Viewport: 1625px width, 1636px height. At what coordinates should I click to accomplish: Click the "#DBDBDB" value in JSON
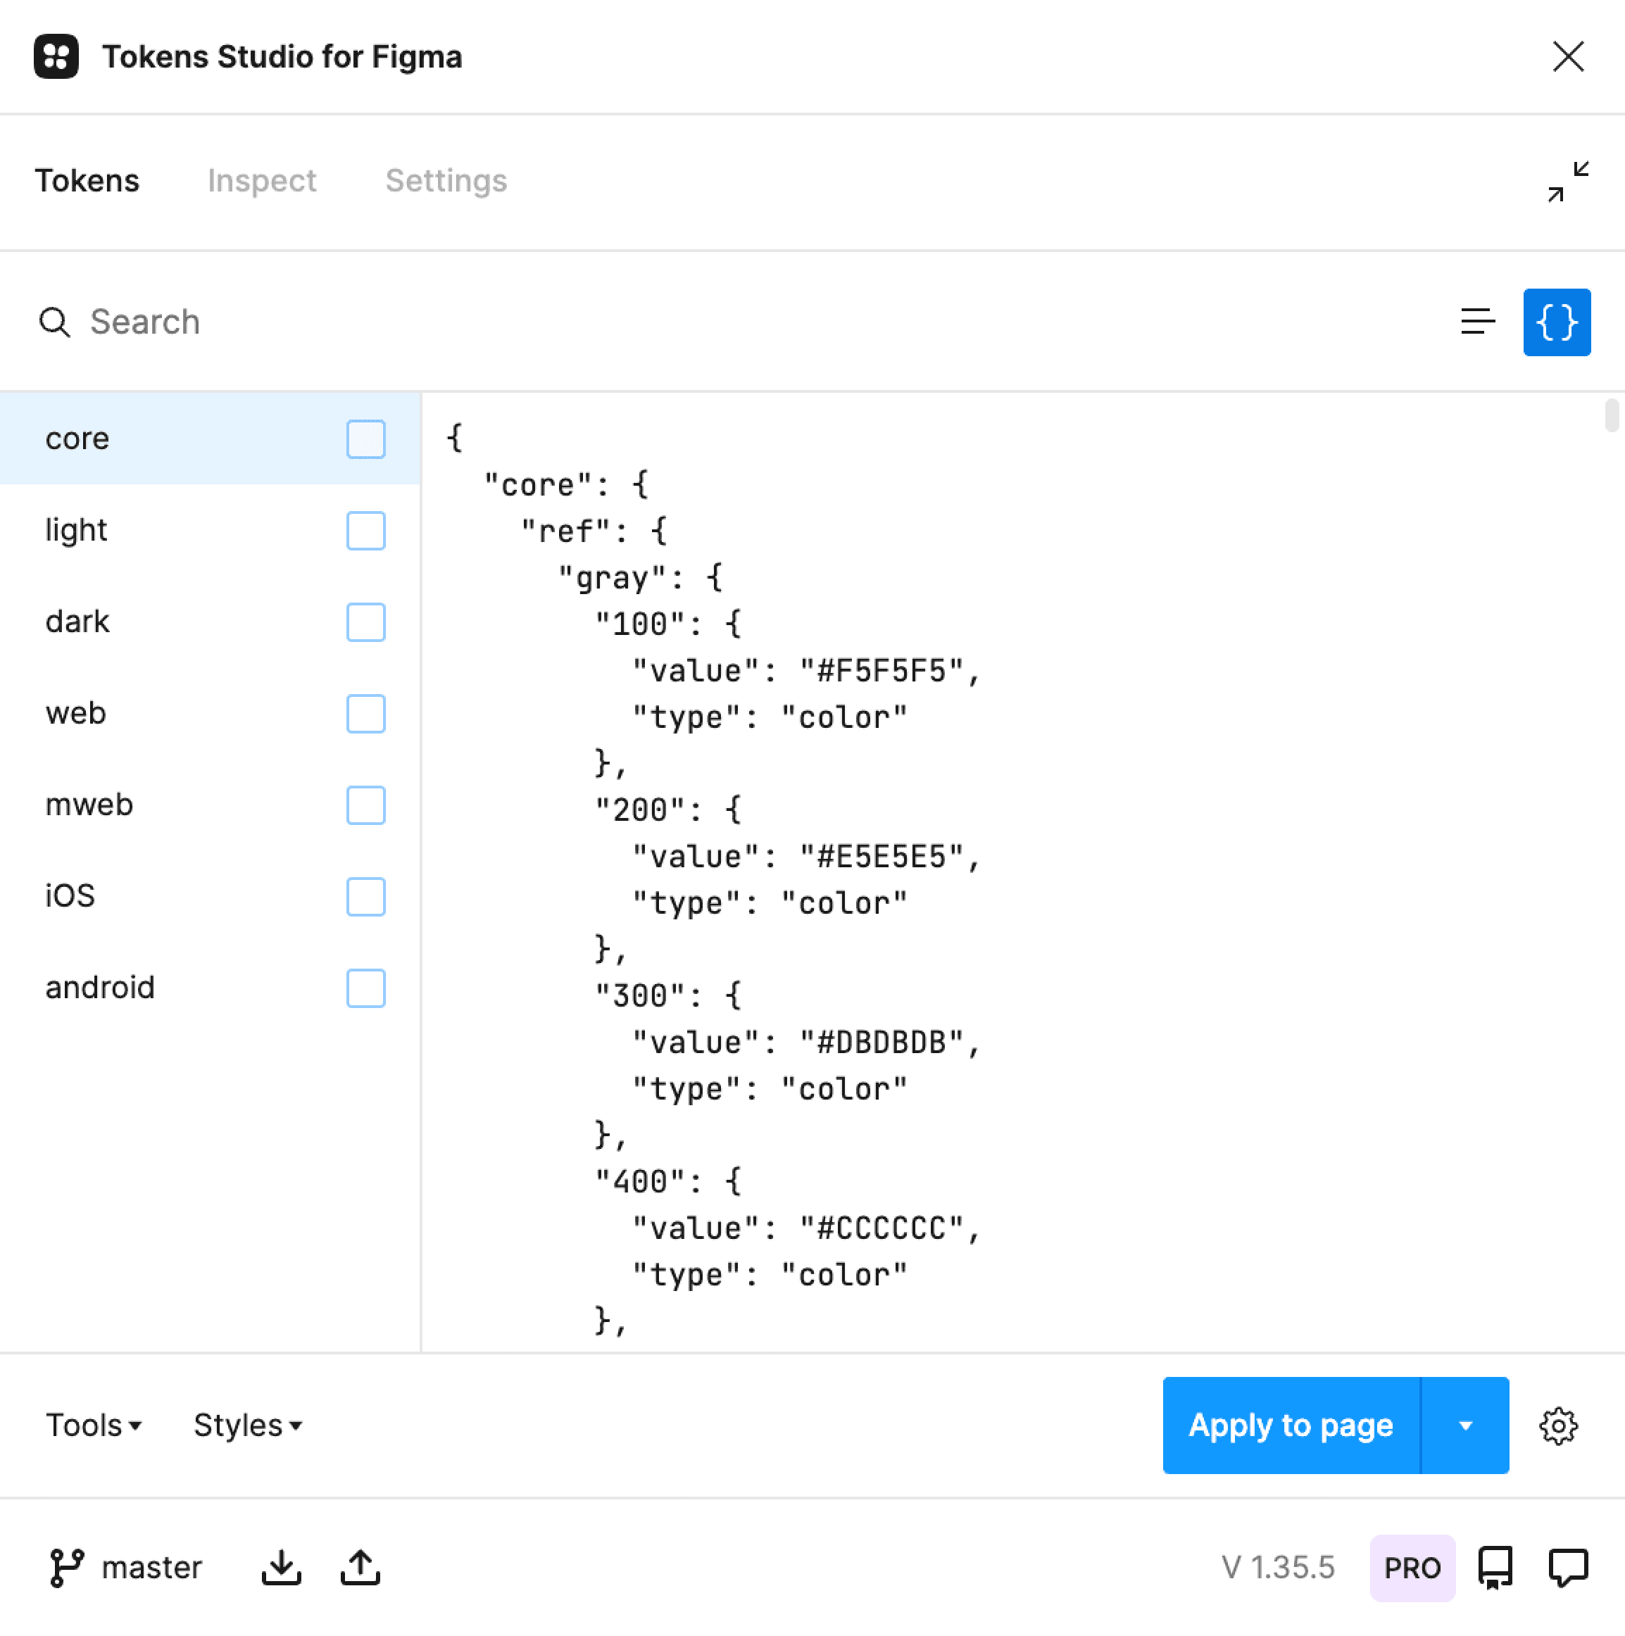click(881, 1043)
